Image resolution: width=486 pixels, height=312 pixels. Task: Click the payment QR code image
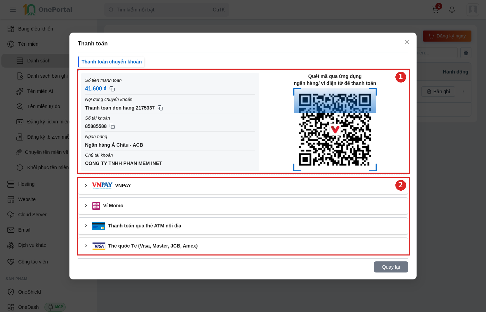[x=335, y=129]
